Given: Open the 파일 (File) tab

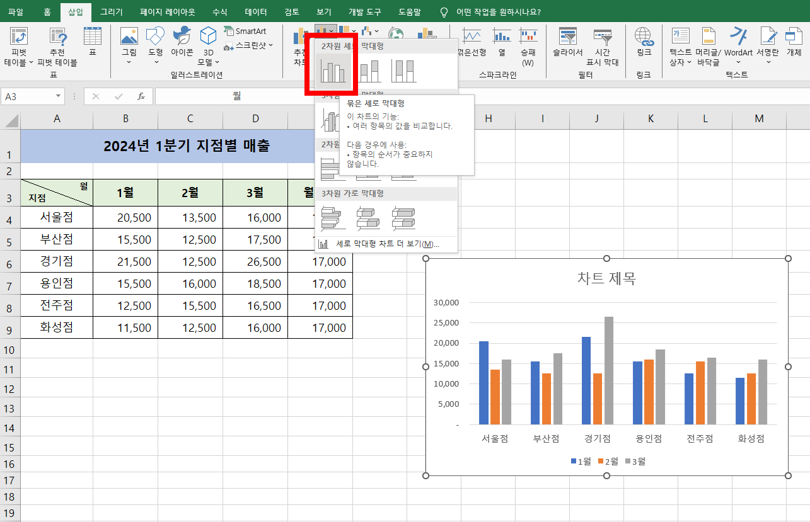Looking at the screenshot, I should 15,12.
